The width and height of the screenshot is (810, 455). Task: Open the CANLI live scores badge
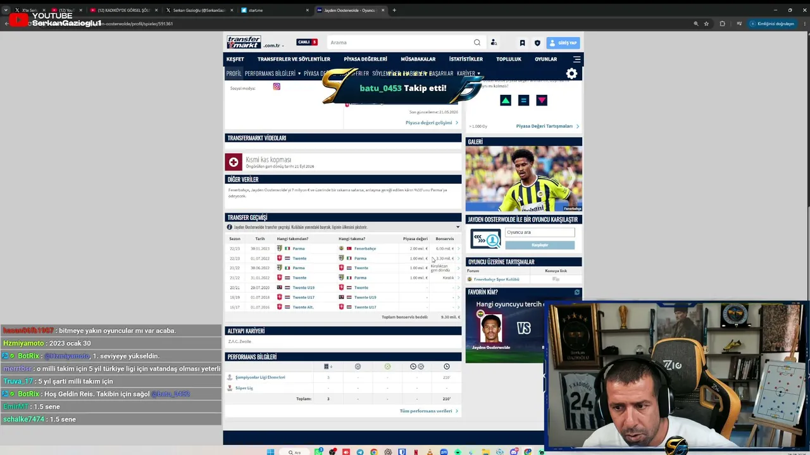[307, 42]
